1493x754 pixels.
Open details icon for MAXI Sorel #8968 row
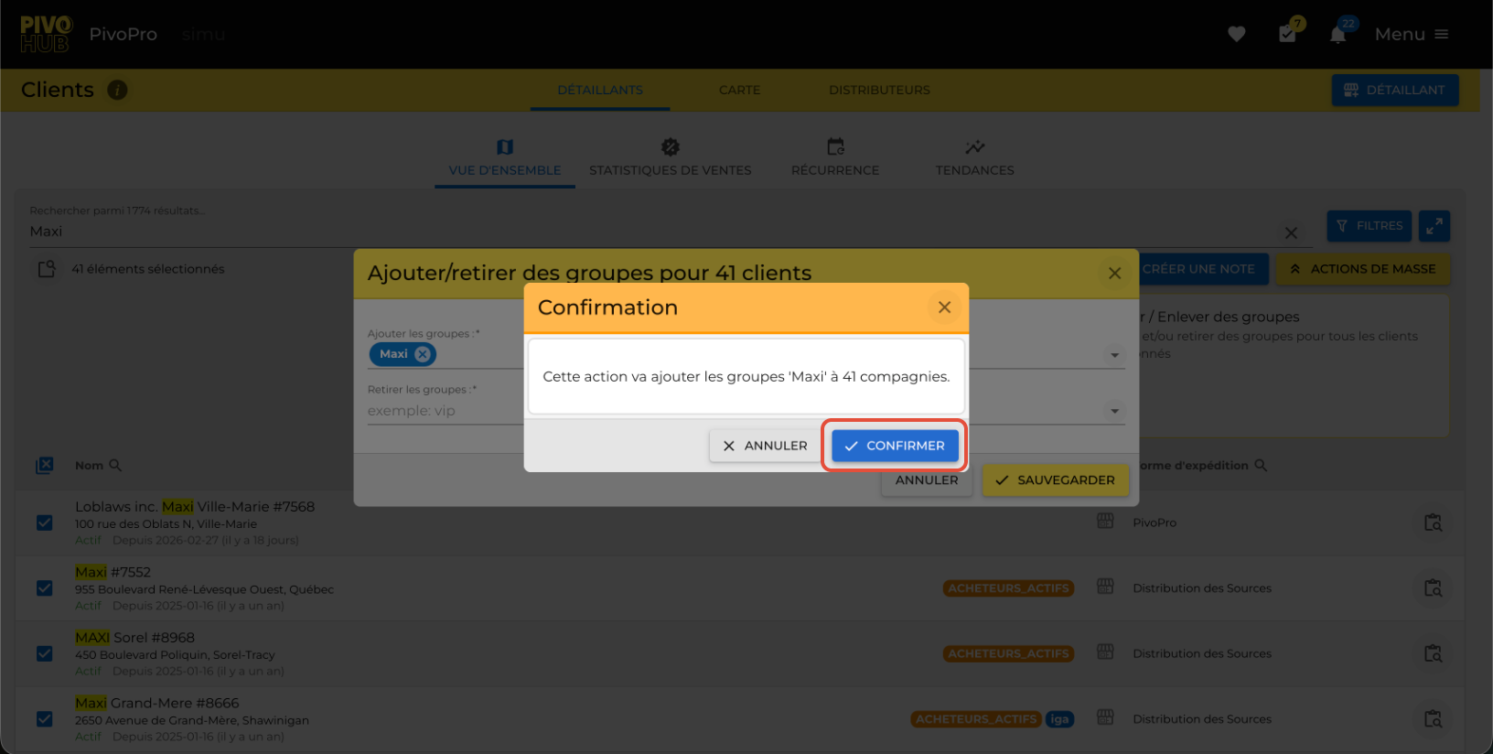pos(1433,653)
